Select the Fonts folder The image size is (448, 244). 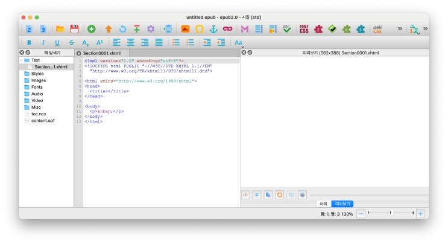tap(37, 87)
